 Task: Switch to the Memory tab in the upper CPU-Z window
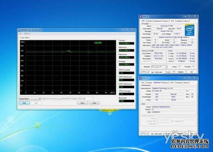click(166, 21)
